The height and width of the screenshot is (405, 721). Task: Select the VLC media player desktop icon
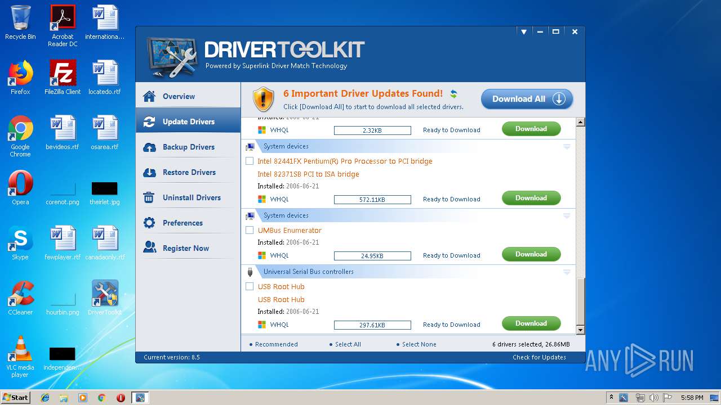tap(20, 356)
